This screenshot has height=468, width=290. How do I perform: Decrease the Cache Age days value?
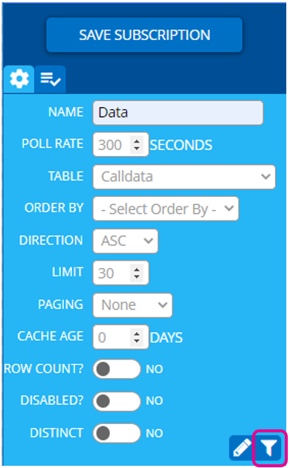click(137, 341)
